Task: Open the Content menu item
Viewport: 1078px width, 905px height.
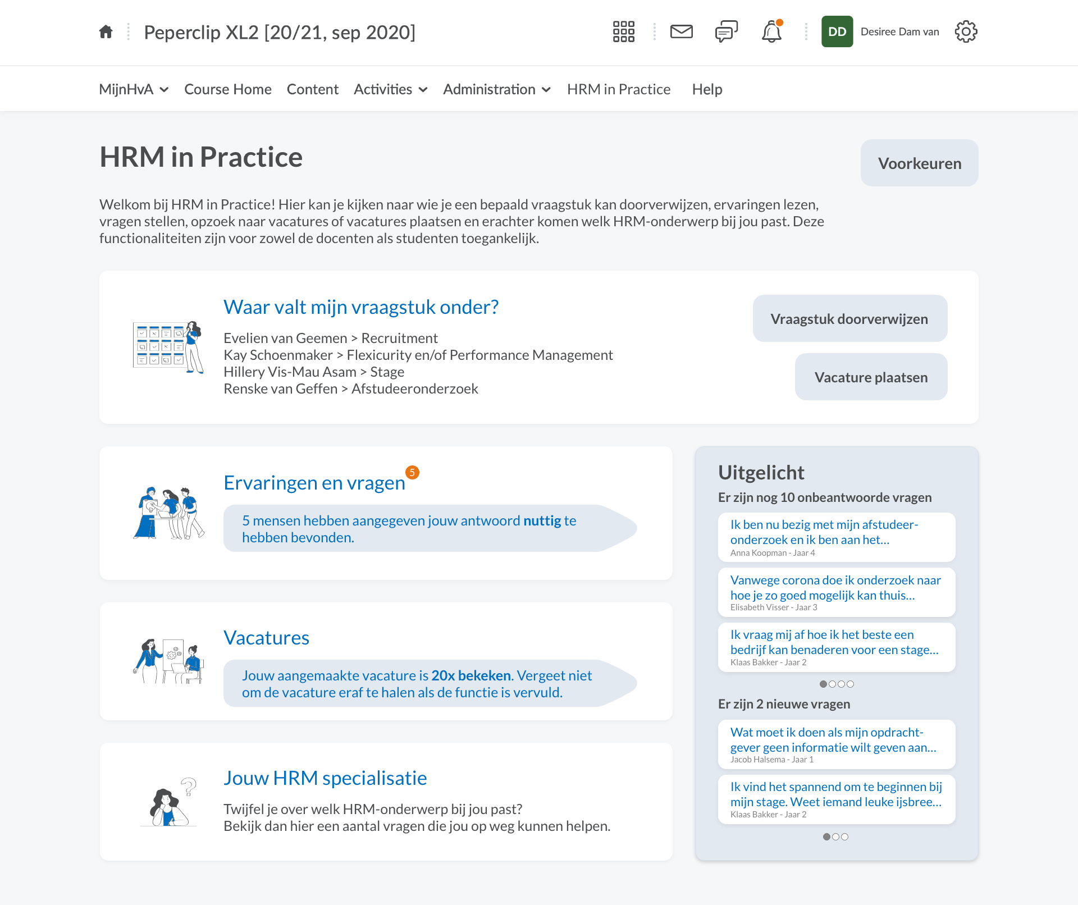Action: click(x=313, y=89)
